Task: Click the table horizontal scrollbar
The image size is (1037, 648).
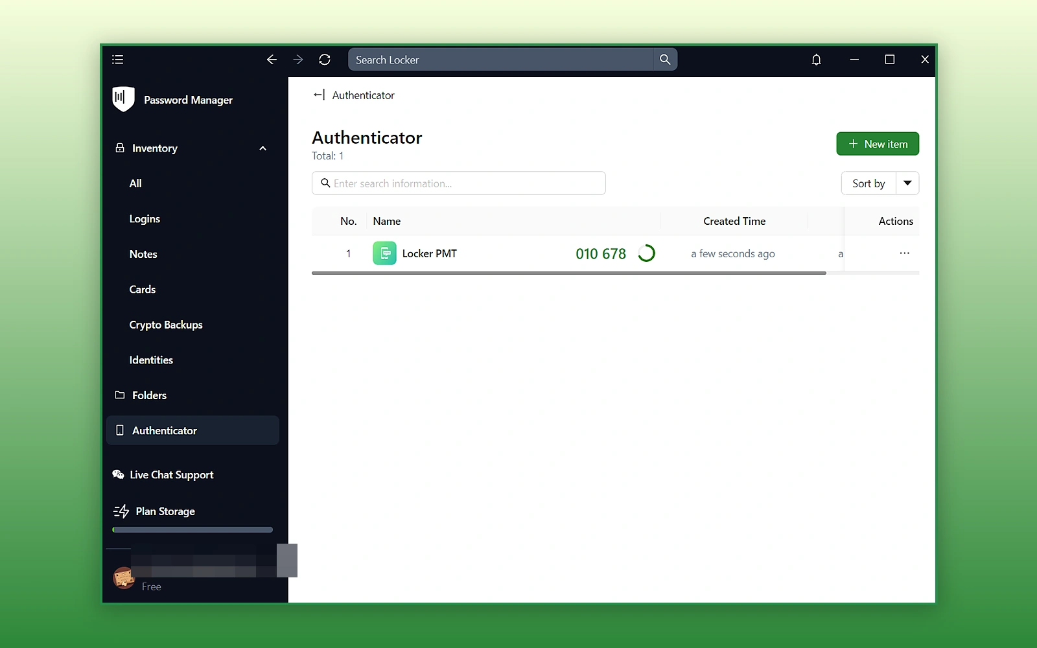Action: [x=569, y=273]
